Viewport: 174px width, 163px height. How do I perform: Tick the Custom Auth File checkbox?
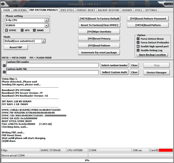(x=4, y=72)
